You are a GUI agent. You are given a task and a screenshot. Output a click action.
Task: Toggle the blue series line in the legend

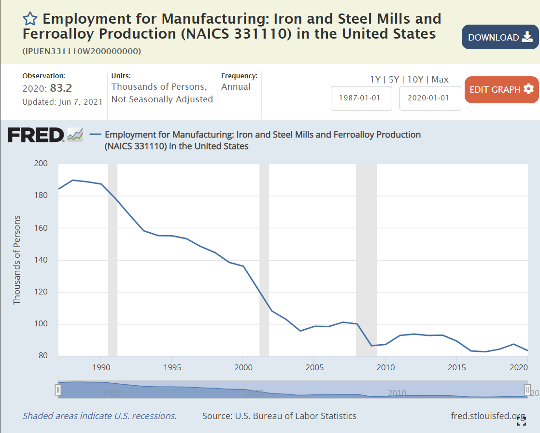point(95,134)
